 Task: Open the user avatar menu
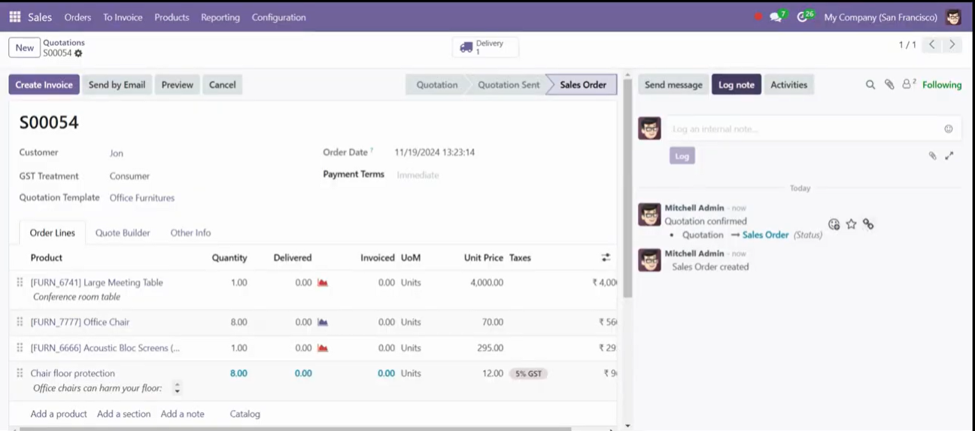(x=953, y=17)
